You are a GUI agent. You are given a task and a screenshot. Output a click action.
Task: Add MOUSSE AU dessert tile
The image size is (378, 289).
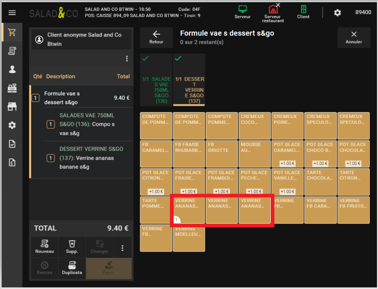pos(255,154)
